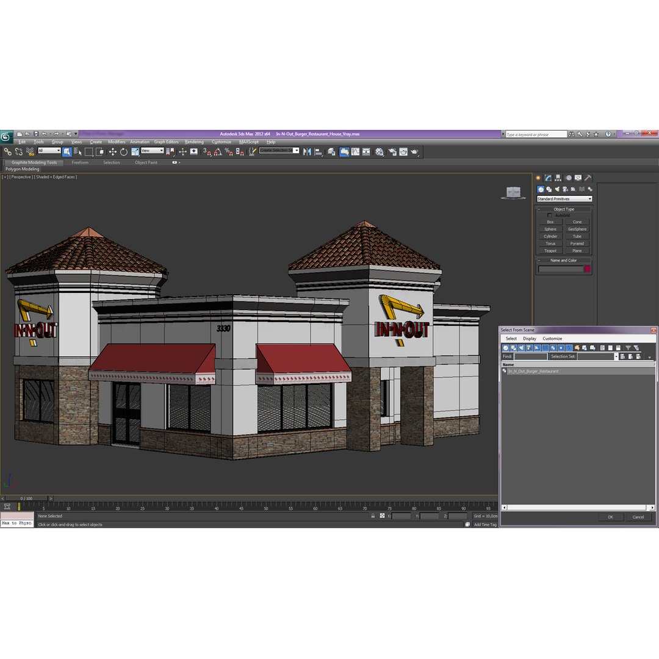Select the Select and Move tool
659x659 pixels.
tap(113, 152)
